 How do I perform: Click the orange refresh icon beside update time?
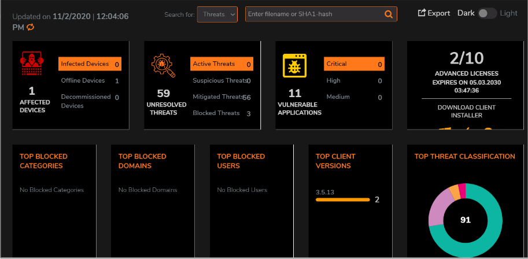pyautogui.click(x=30, y=27)
